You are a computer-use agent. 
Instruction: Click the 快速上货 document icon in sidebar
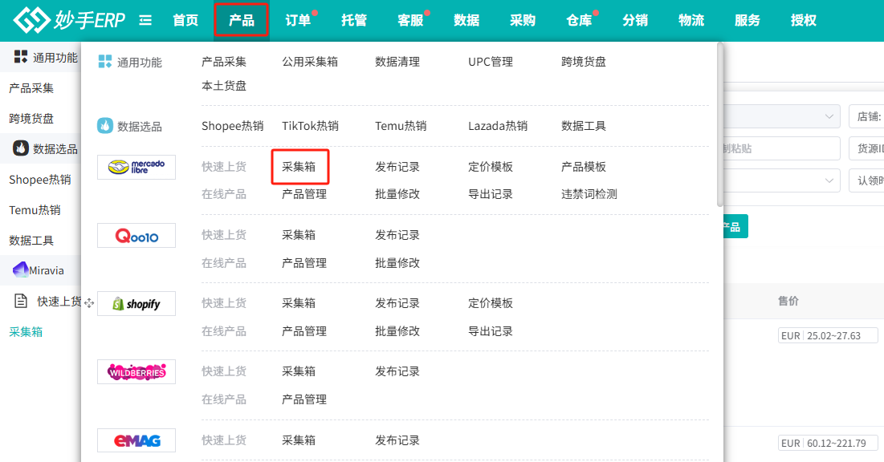tap(22, 301)
